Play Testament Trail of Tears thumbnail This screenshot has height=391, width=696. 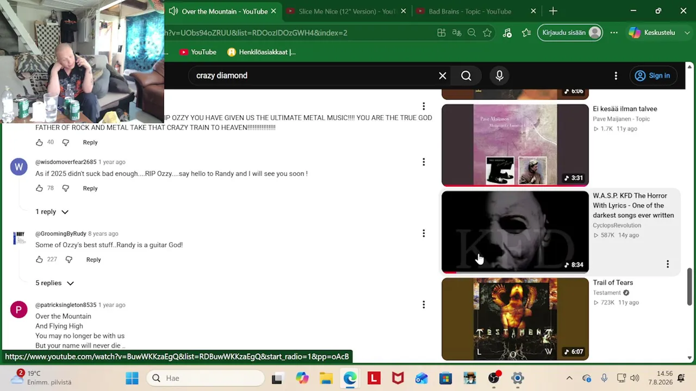coord(515,319)
